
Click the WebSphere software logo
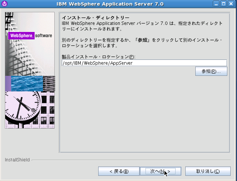31,36
